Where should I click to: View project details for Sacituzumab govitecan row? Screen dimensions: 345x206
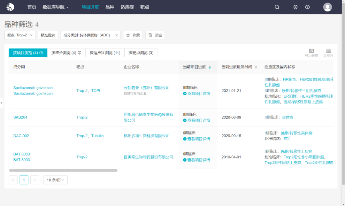pos(196,94)
